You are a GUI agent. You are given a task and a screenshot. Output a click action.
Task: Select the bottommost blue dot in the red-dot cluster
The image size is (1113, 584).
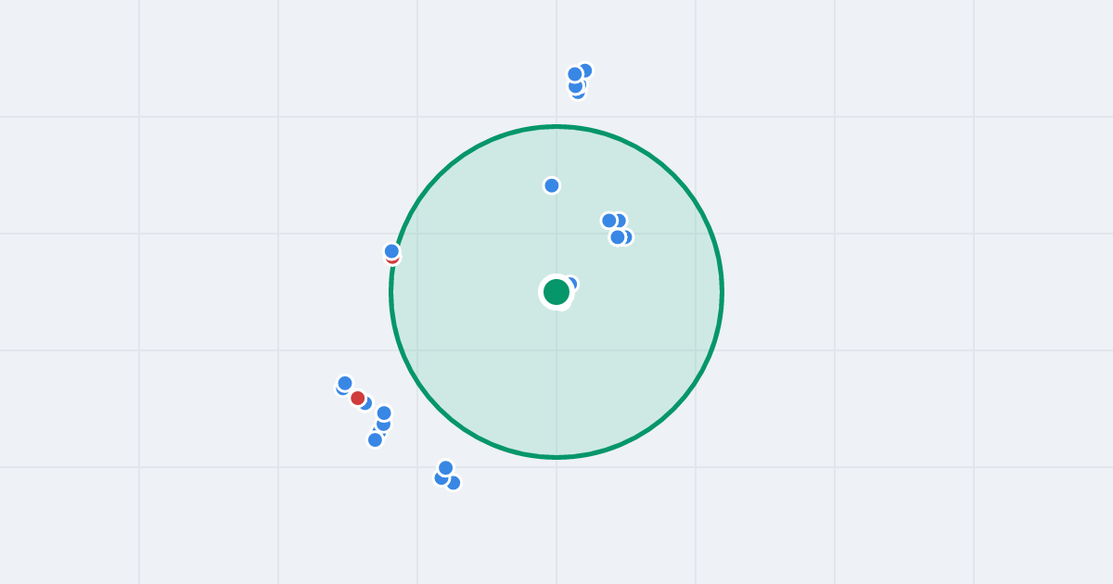[375, 439]
